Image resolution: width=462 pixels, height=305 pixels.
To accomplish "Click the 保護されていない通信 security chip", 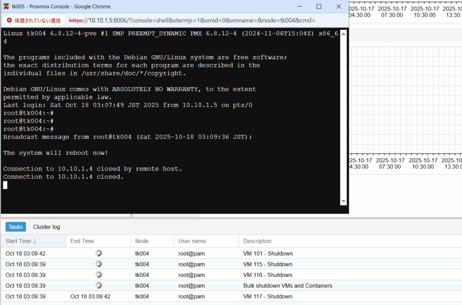I will coord(34,21).
